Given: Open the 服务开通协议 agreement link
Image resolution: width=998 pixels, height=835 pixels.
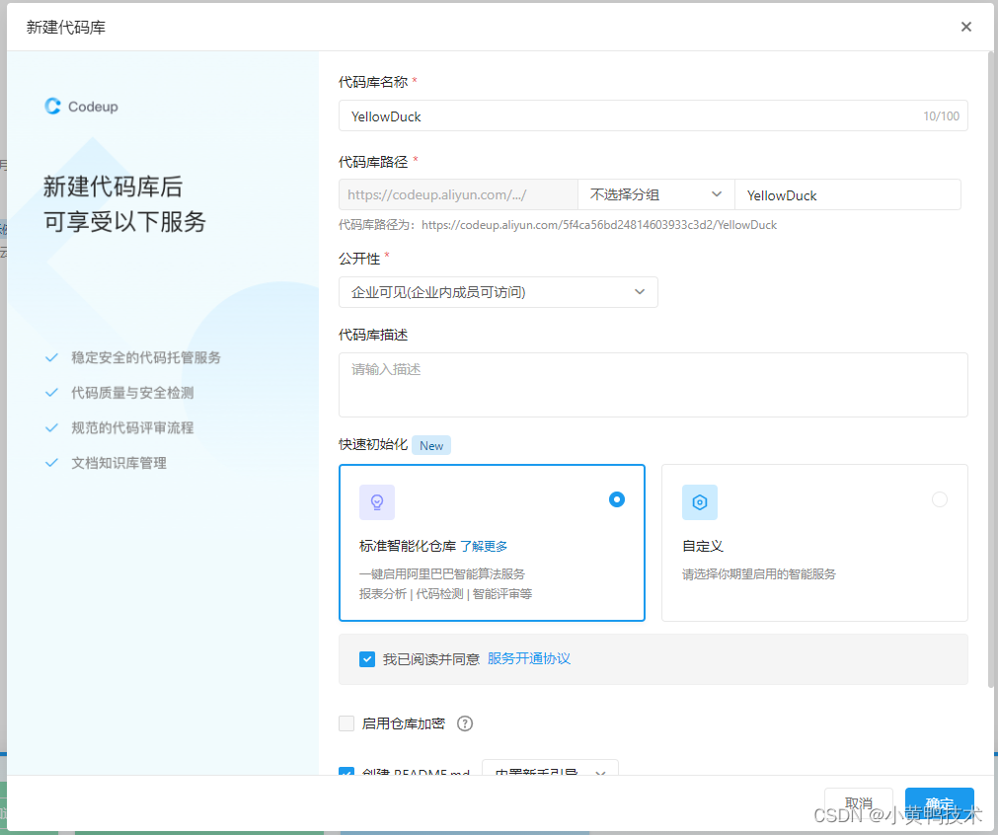Looking at the screenshot, I should click(528, 658).
